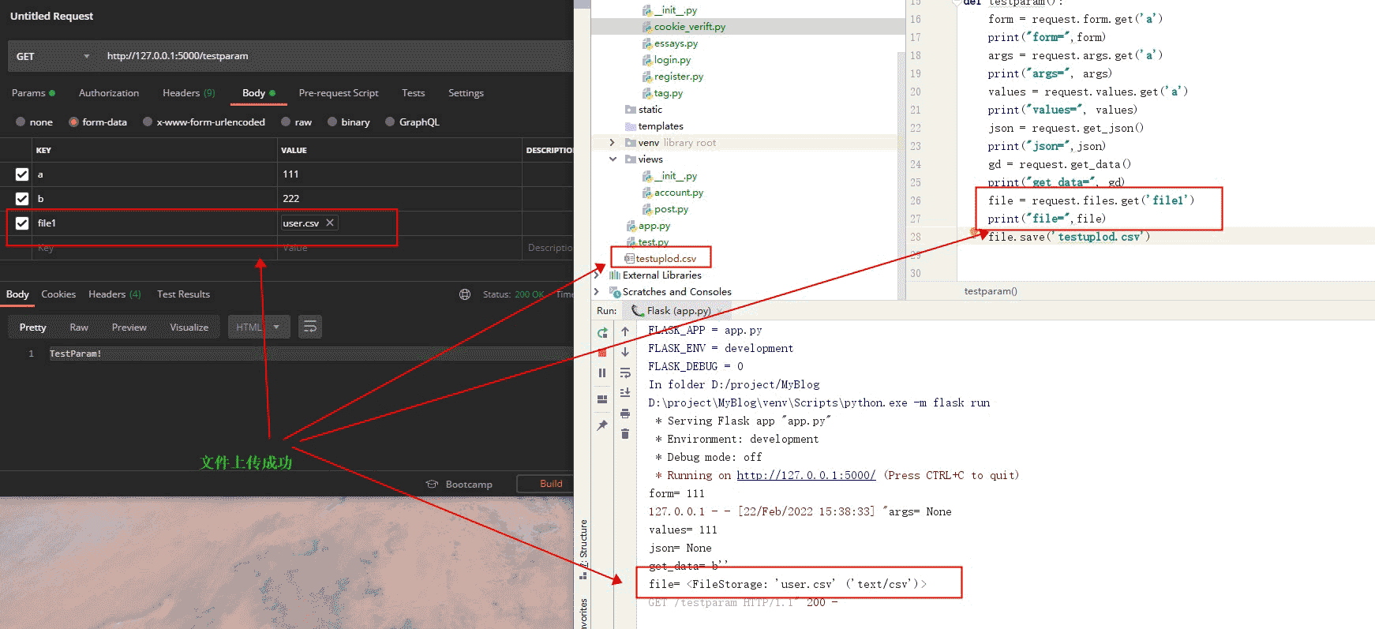The height and width of the screenshot is (629, 1375).
Task: Open the Authorization tab
Action: pos(109,93)
